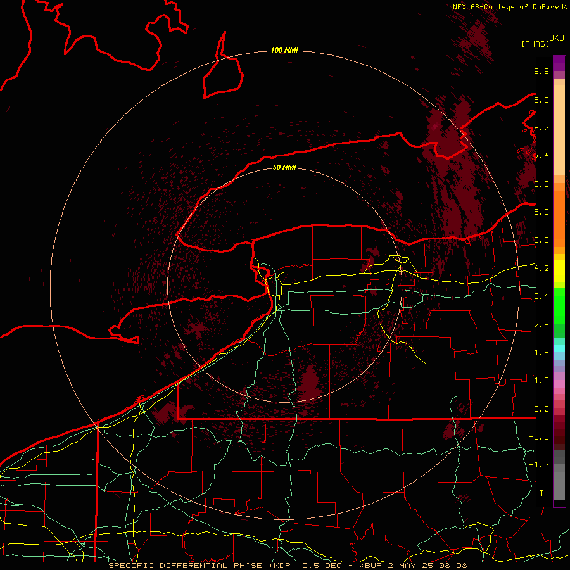Pick the bright yellow color bar segment
The height and width of the screenshot is (570, 570).
point(559,271)
